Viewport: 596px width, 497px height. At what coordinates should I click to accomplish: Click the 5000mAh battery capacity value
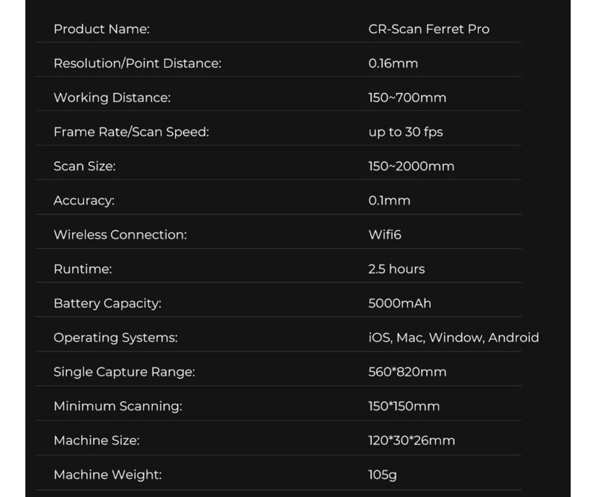399,303
